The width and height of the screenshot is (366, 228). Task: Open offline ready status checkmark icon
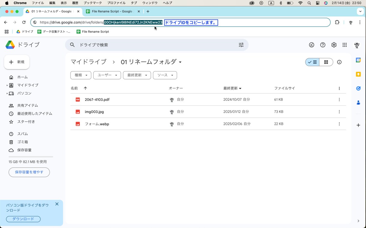[x=312, y=45]
